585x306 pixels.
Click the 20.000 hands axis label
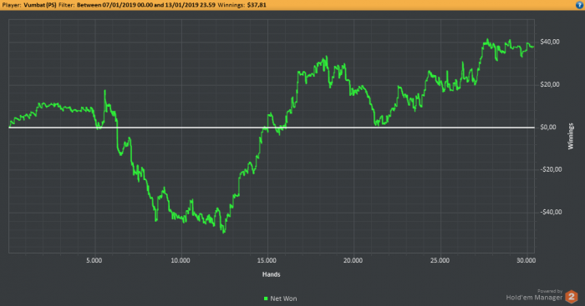(x=353, y=261)
